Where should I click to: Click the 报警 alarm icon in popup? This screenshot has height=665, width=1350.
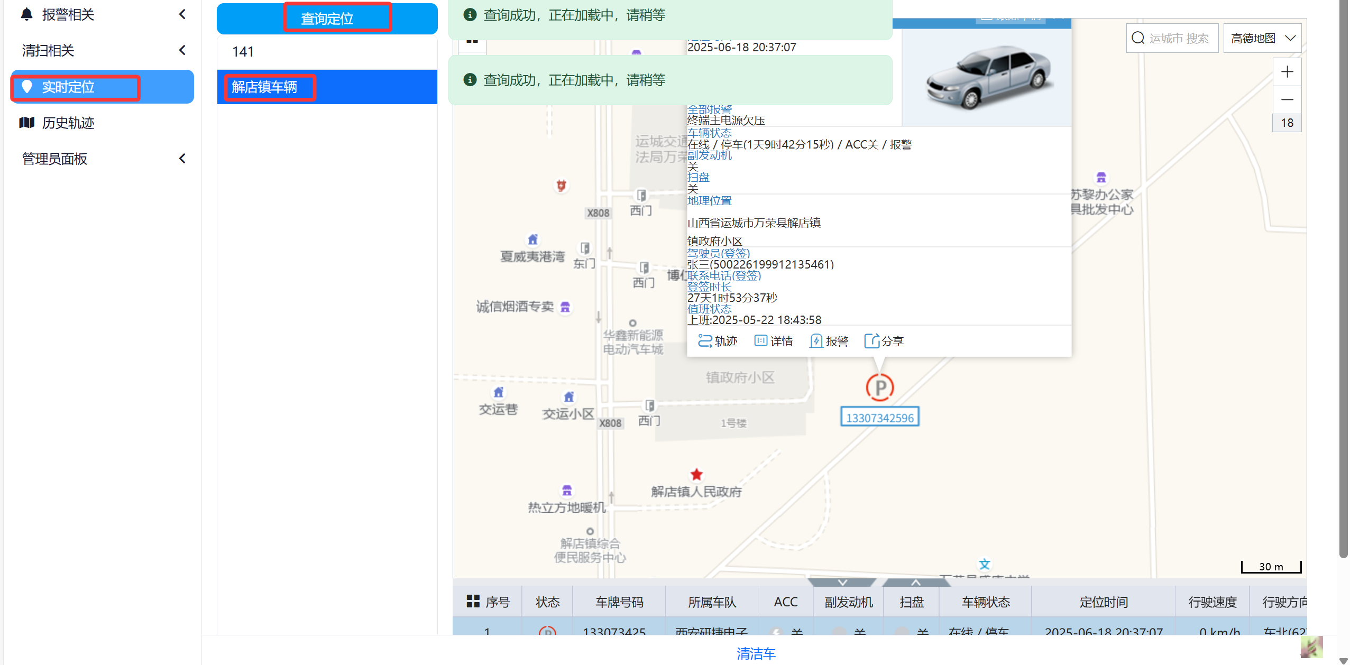click(816, 341)
